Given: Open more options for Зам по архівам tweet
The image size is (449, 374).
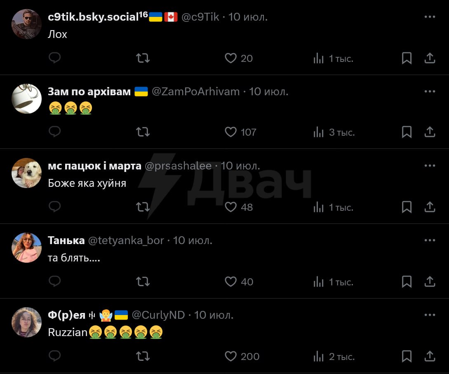Looking at the screenshot, I should [430, 92].
